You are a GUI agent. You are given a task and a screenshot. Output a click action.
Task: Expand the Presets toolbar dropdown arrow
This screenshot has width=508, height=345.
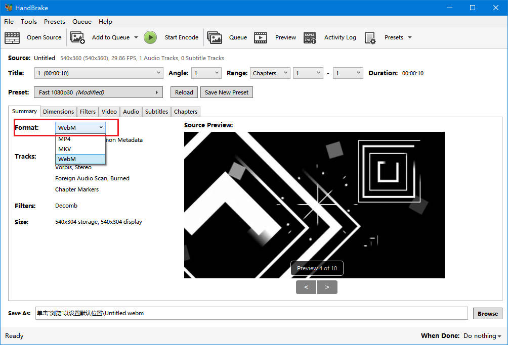pyautogui.click(x=410, y=37)
